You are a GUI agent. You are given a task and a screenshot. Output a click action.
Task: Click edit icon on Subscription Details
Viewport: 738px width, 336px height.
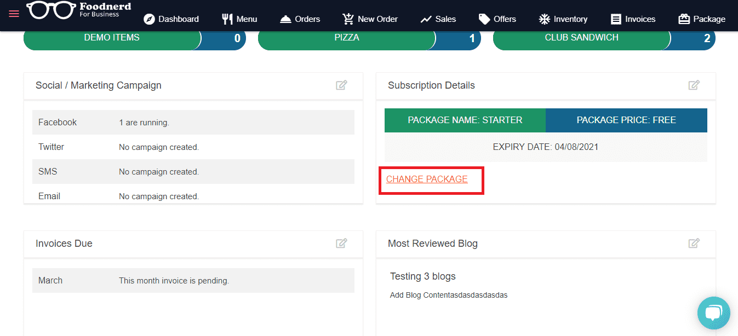[694, 85]
